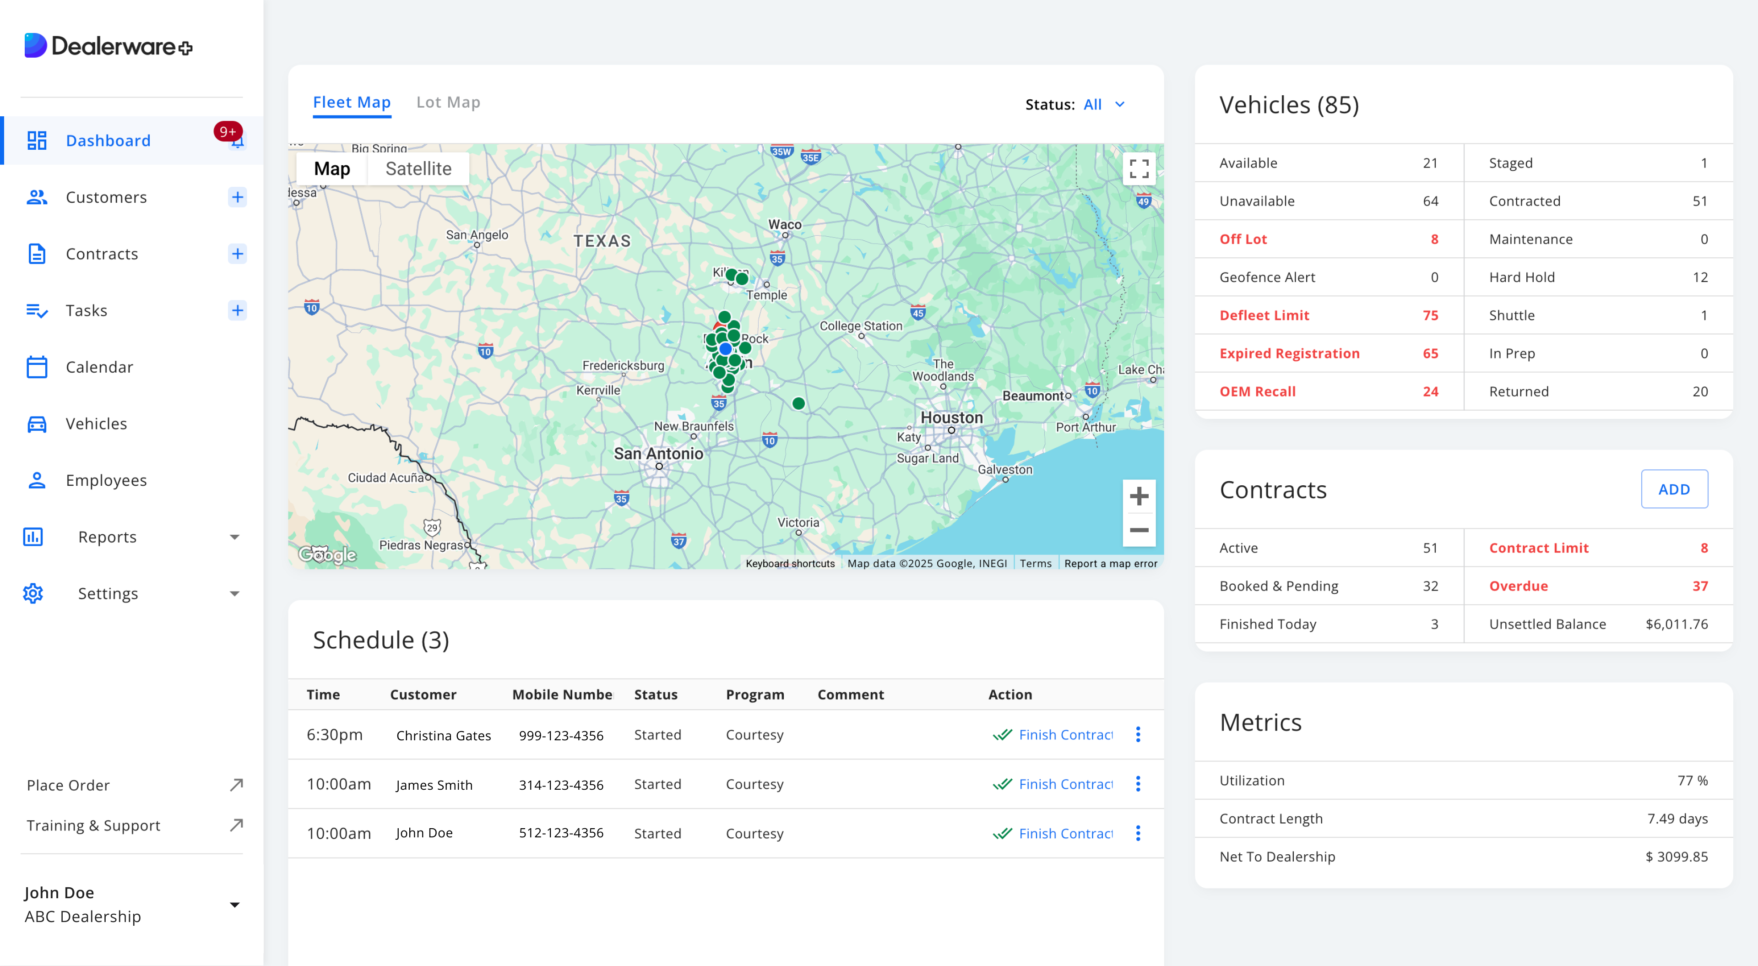
Task: Finish contract for Christina Gates
Action: coord(1053,734)
